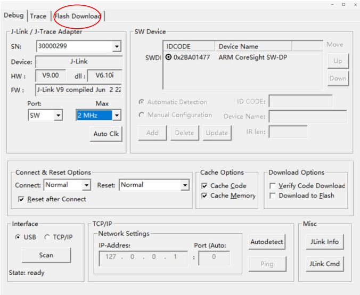Select the USB interface radio button
Image resolution: width=360 pixels, height=295 pixels.
point(19,237)
